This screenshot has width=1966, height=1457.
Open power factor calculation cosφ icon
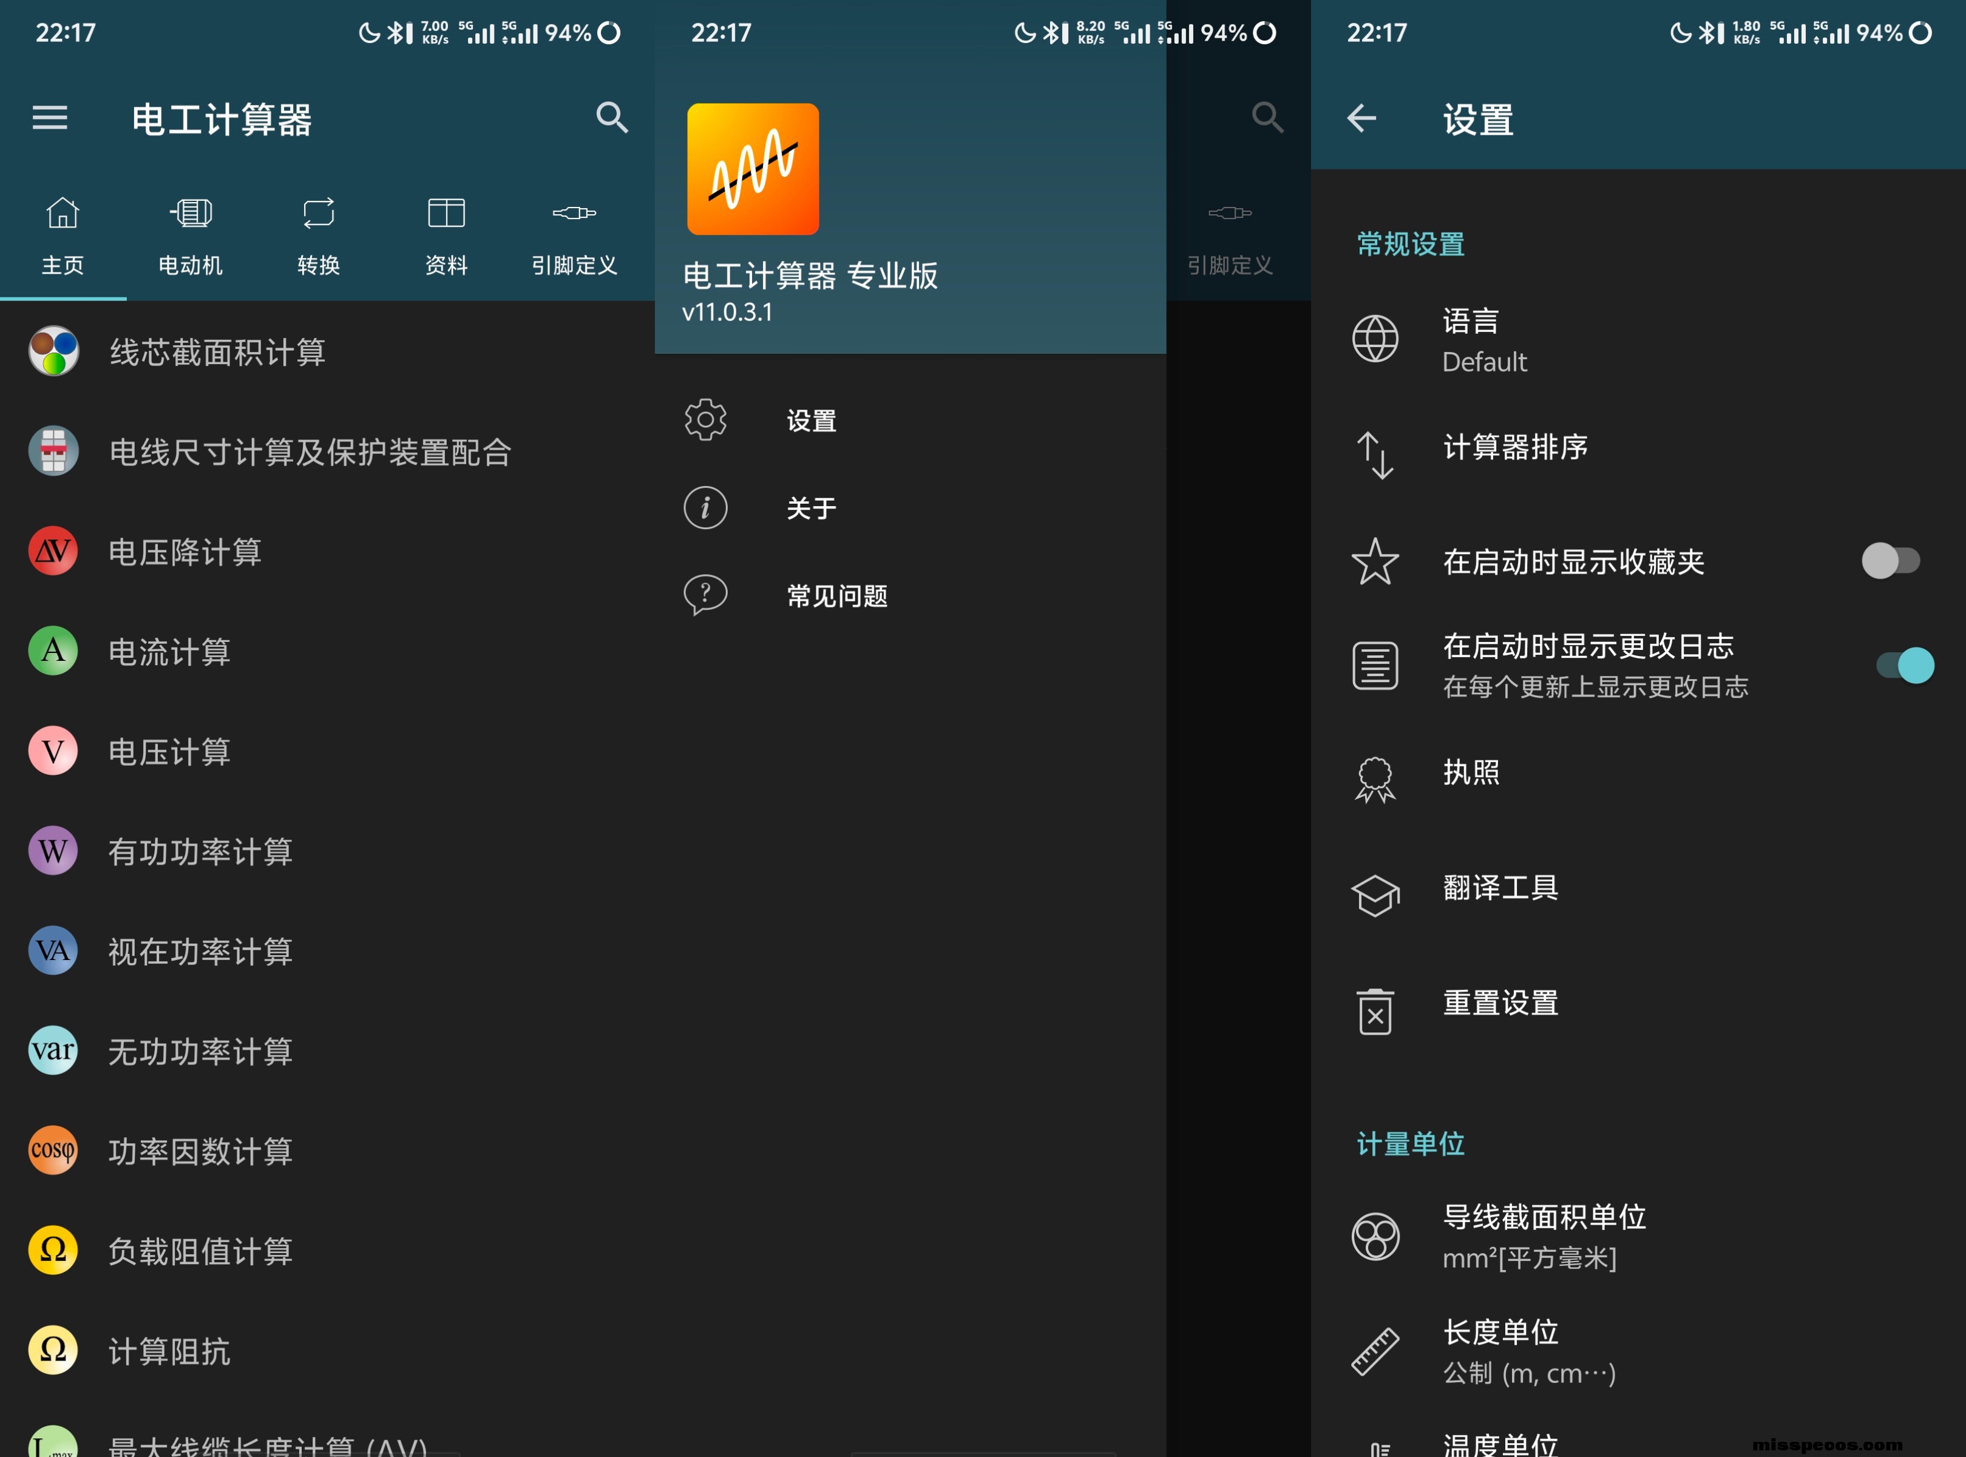pyautogui.click(x=53, y=1150)
